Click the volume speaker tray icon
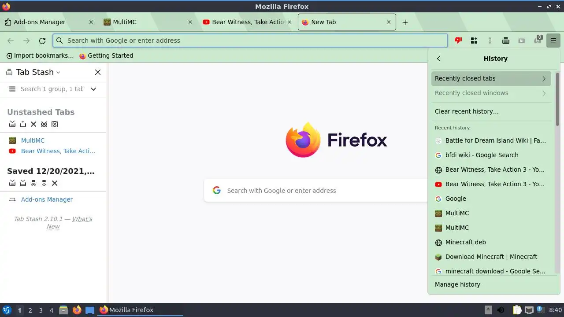 coord(501,310)
